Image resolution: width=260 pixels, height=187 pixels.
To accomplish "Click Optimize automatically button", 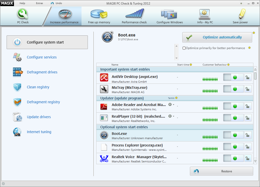I will pyautogui.click(x=217, y=37).
